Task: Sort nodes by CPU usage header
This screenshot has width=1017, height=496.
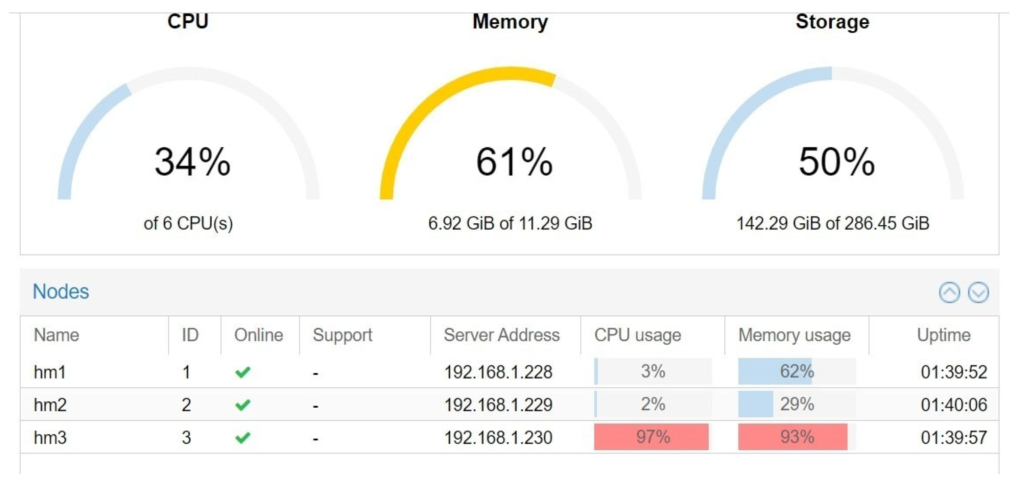Action: (638, 335)
